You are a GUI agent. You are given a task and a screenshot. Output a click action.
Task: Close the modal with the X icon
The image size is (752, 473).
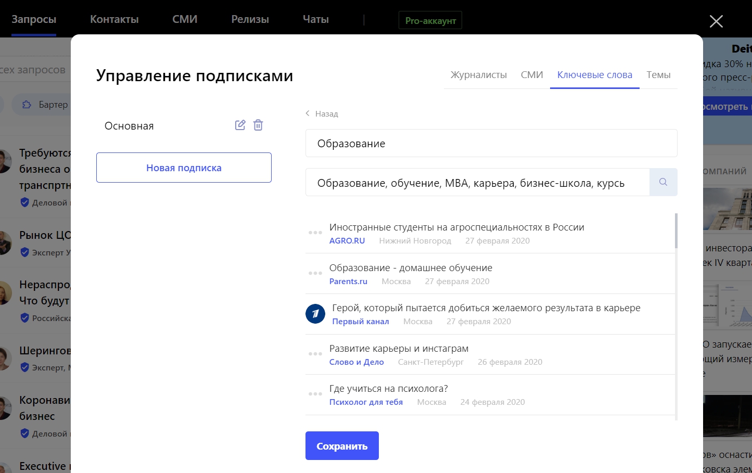(716, 21)
